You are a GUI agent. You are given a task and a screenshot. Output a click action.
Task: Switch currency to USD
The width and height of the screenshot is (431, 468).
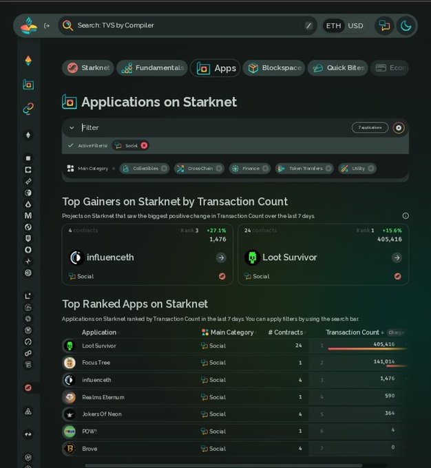[355, 26]
